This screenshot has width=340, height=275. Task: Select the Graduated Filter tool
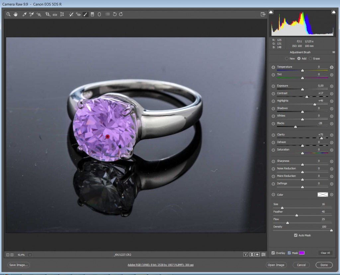click(92, 14)
